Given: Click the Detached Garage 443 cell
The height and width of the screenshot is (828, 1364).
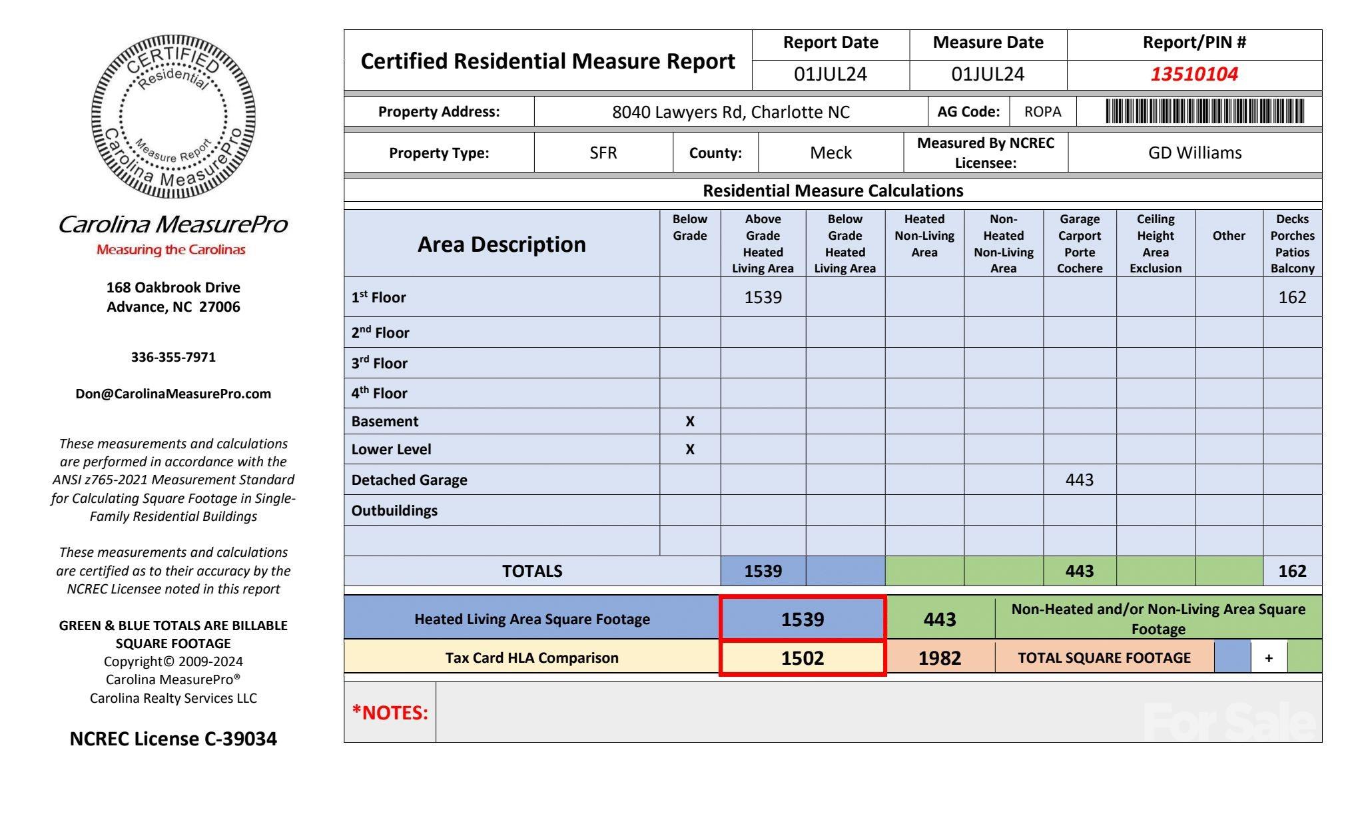Looking at the screenshot, I should point(1079,480).
